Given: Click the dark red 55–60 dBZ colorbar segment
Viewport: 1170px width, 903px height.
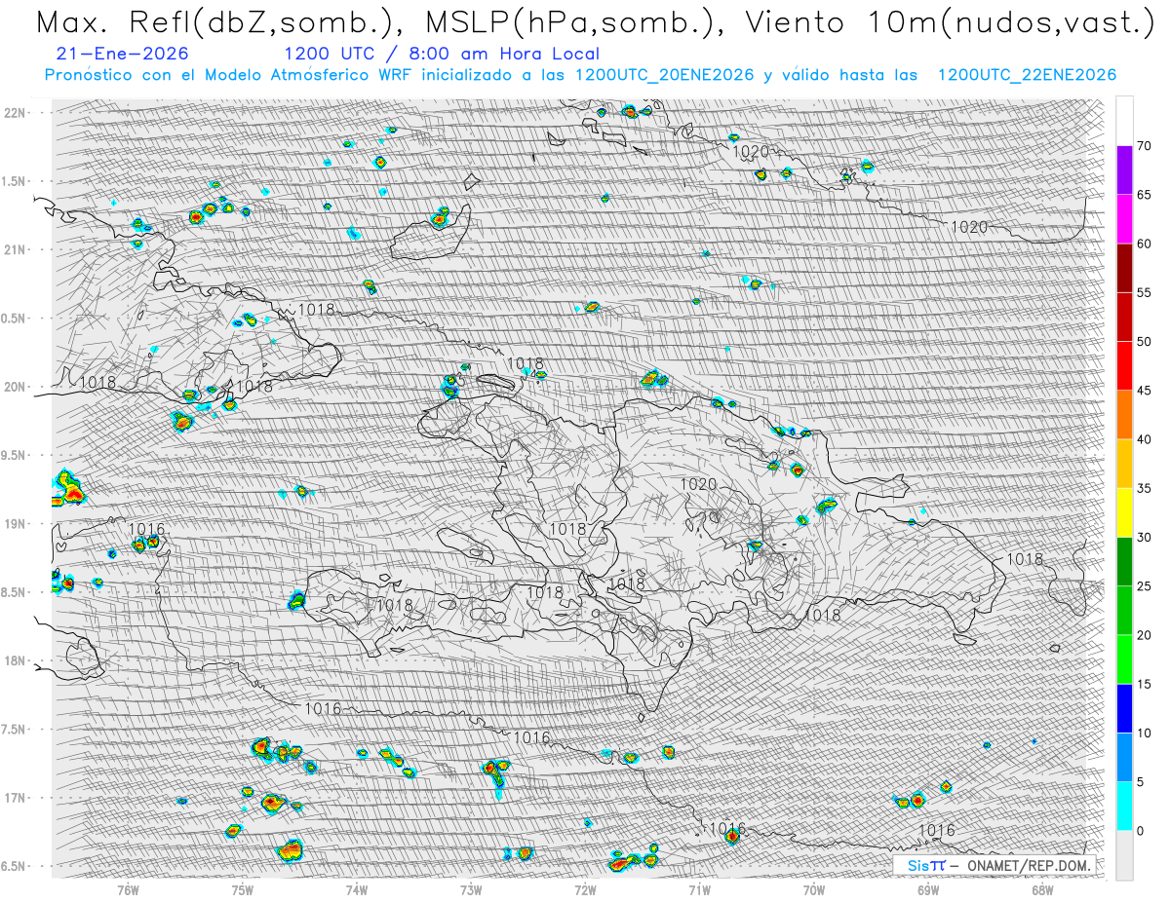Looking at the screenshot, I should [1124, 268].
